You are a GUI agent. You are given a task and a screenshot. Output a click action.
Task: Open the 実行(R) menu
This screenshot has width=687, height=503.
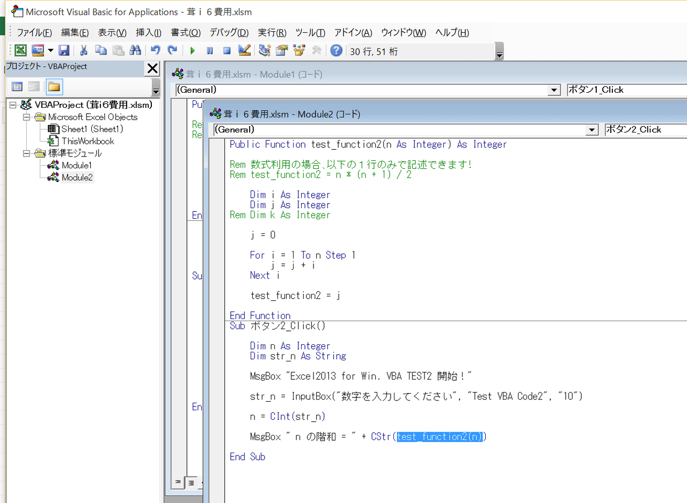tap(272, 33)
